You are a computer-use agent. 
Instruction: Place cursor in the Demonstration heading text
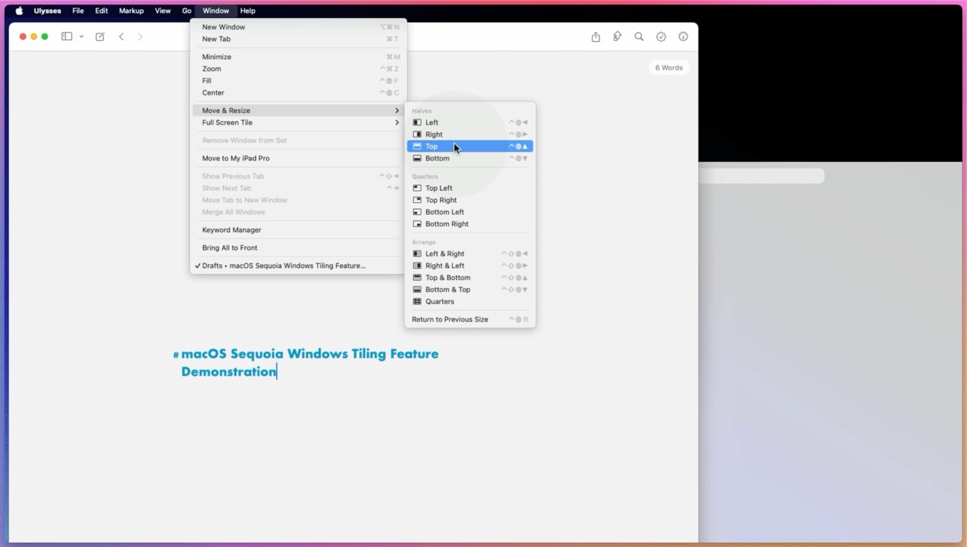point(228,371)
